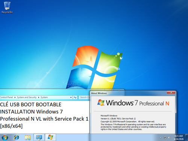Open the Windows Start orb
188x141 pixels.
point(5,138)
